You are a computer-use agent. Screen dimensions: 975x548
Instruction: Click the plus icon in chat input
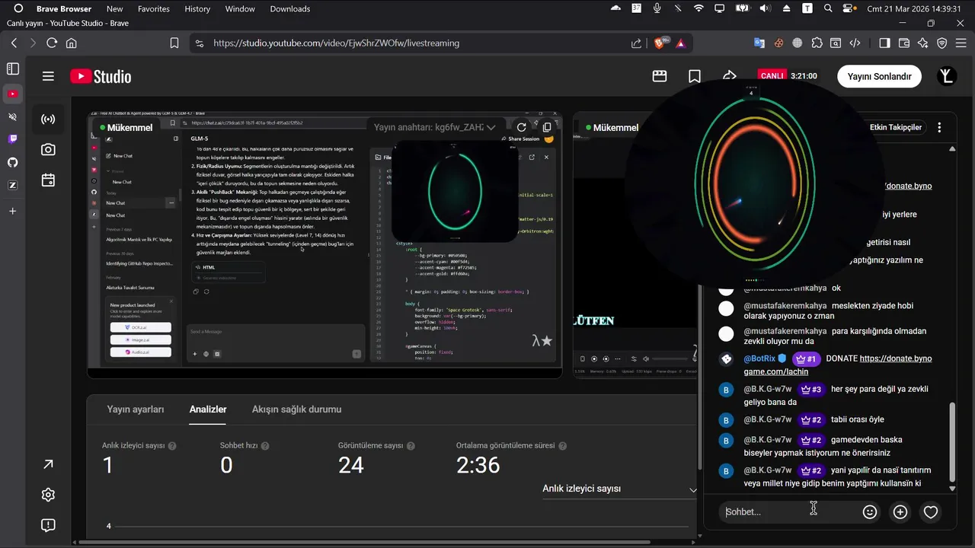click(x=900, y=512)
